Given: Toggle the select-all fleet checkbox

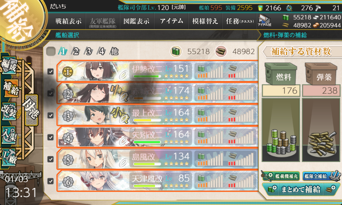Looking at the screenshot, I should coord(51,52).
